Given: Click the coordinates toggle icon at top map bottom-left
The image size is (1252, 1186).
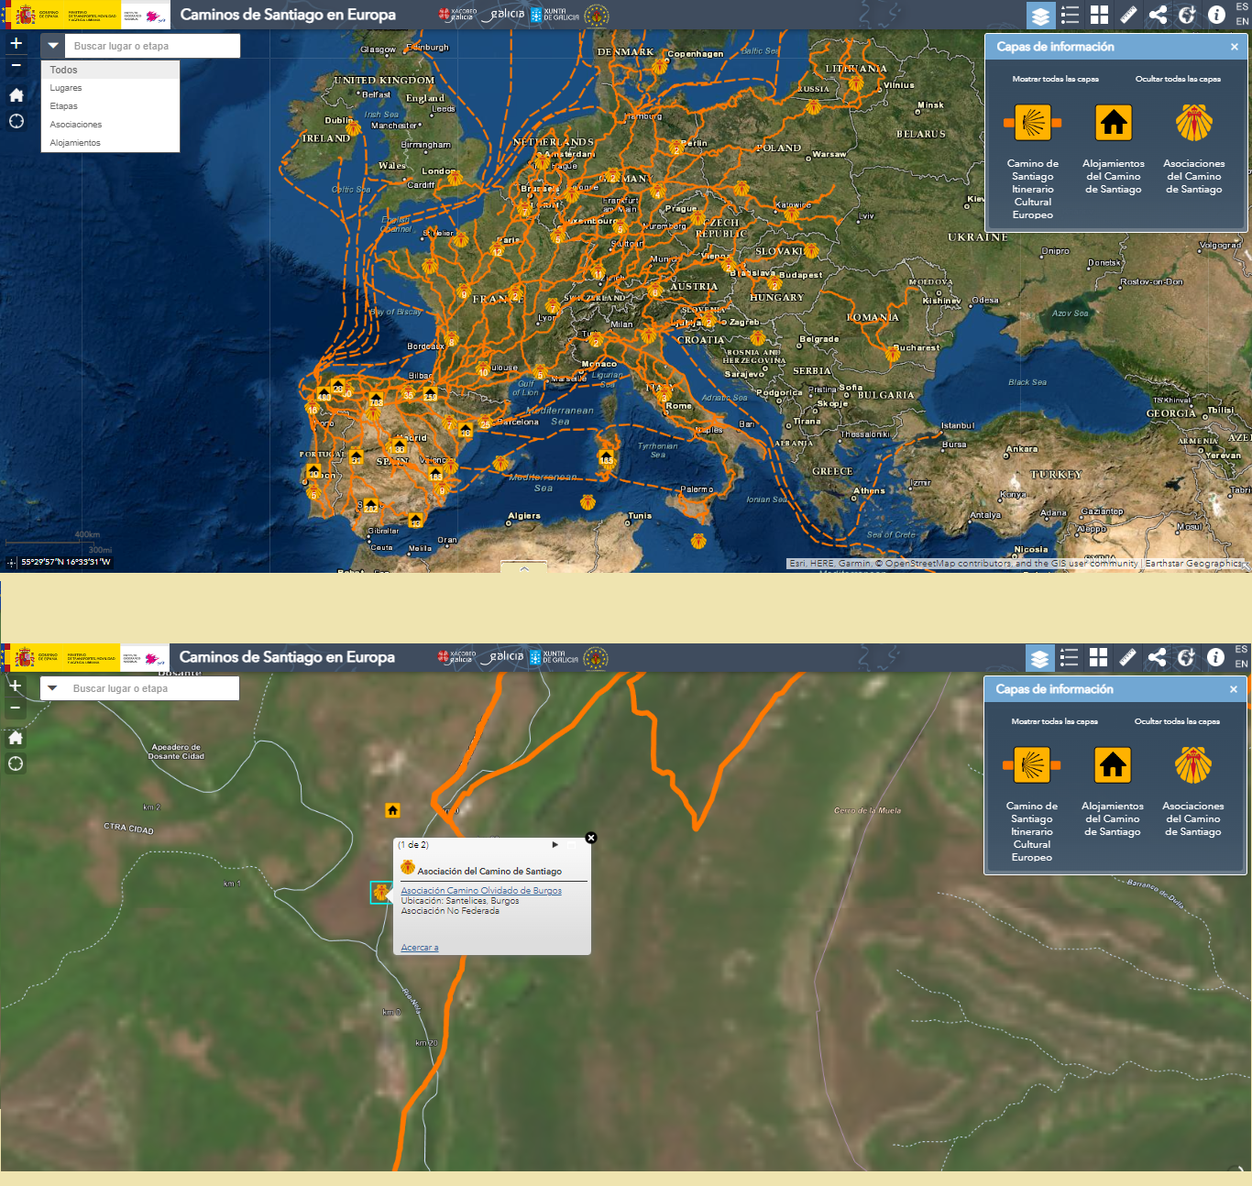Looking at the screenshot, I should click(x=11, y=563).
